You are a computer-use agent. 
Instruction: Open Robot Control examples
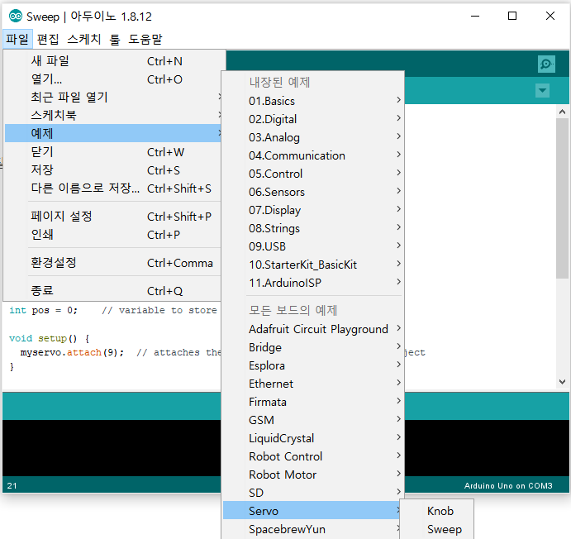coord(313,456)
